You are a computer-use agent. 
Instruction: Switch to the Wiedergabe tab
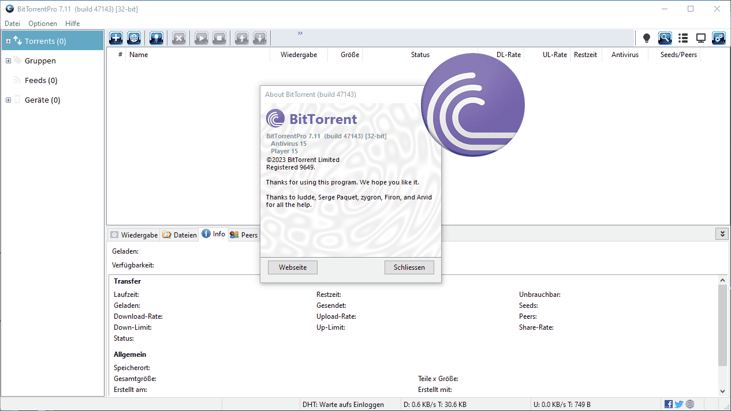[x=134, y=235]
